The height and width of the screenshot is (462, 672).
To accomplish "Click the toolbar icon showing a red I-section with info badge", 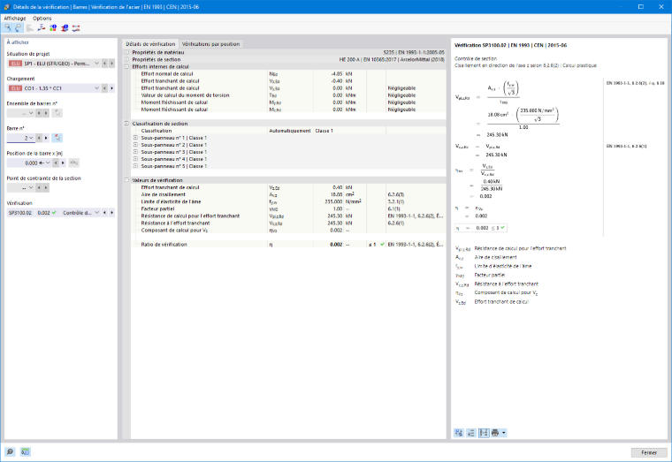I will tap(65, 28).
